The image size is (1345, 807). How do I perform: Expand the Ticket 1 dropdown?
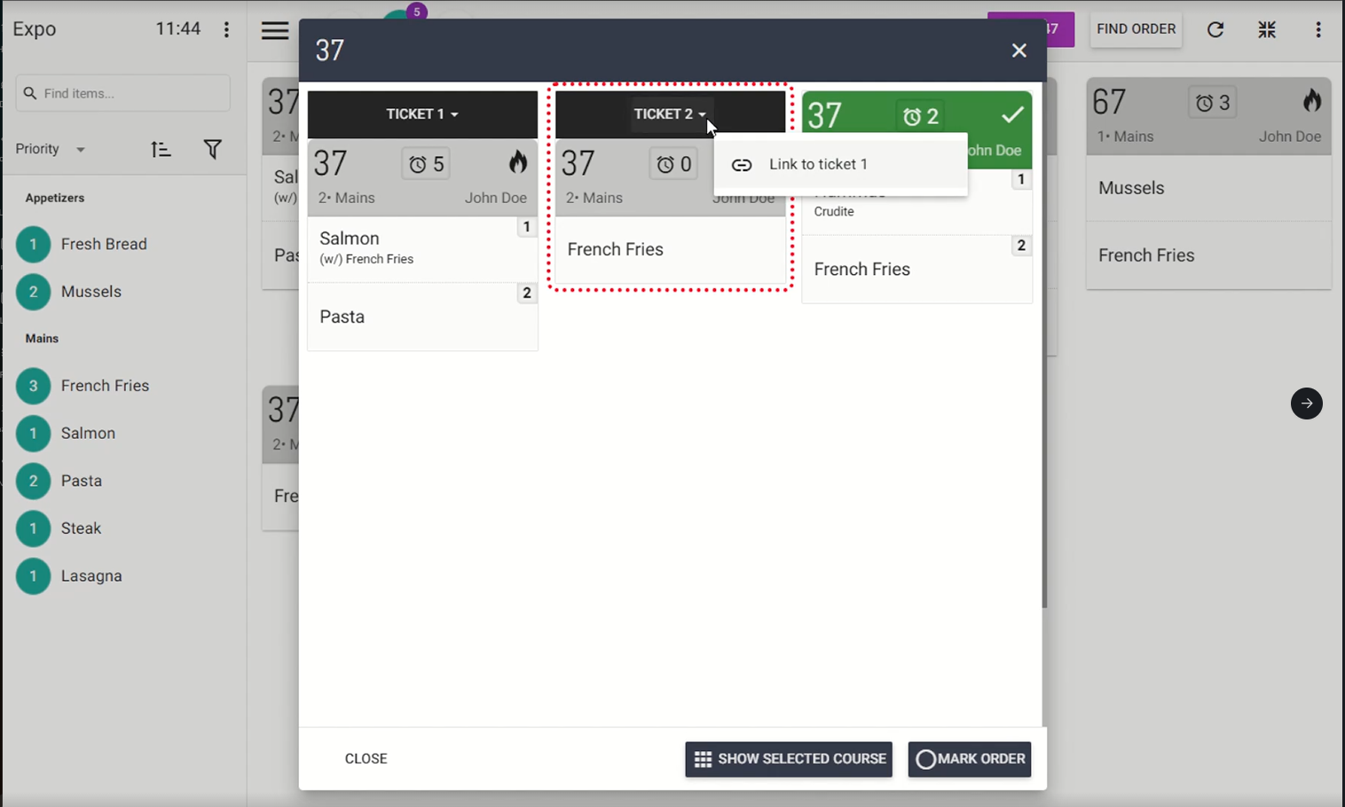pos(422,114)
